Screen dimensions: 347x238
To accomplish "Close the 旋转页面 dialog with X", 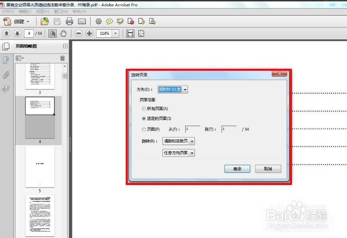I will (x=279, y=73).
